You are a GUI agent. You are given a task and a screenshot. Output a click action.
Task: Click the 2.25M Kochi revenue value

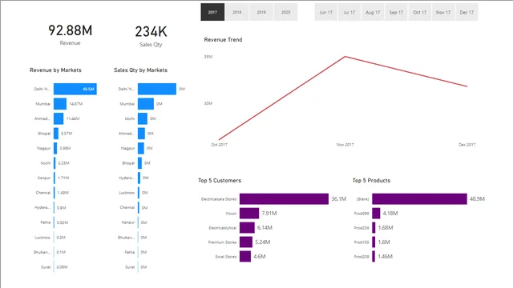tap(64, 163)
